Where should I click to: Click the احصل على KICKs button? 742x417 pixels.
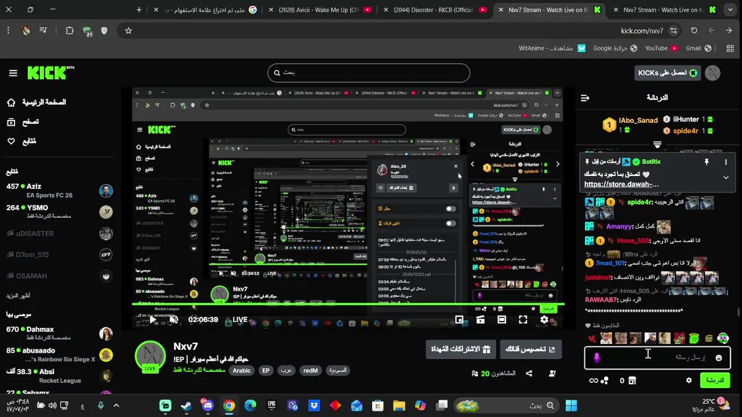click(x=668, y=73)
